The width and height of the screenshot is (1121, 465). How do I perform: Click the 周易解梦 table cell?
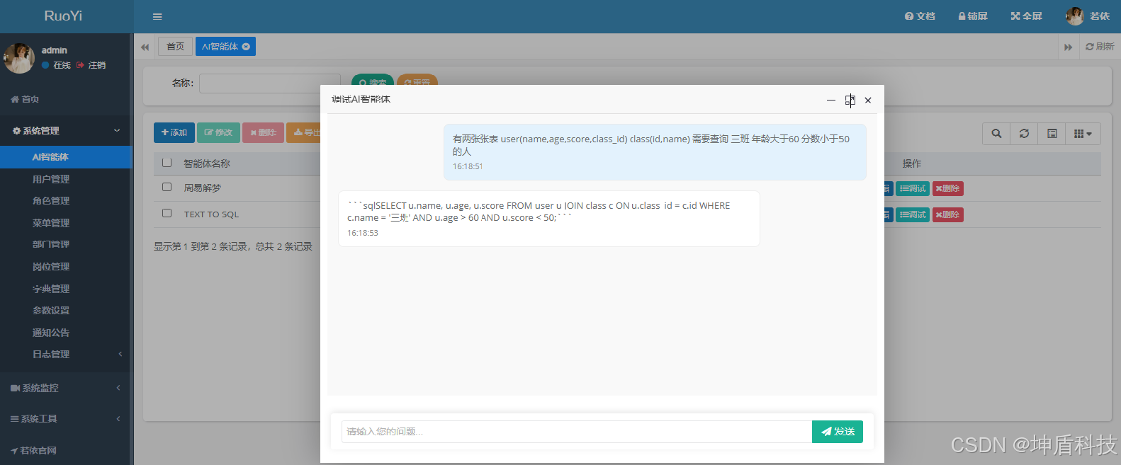[x=203, y=188]
